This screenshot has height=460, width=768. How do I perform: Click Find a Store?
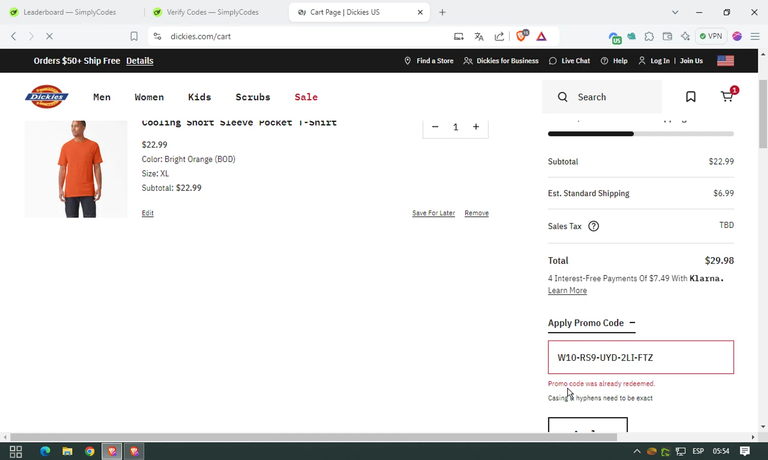click(429, 61)
